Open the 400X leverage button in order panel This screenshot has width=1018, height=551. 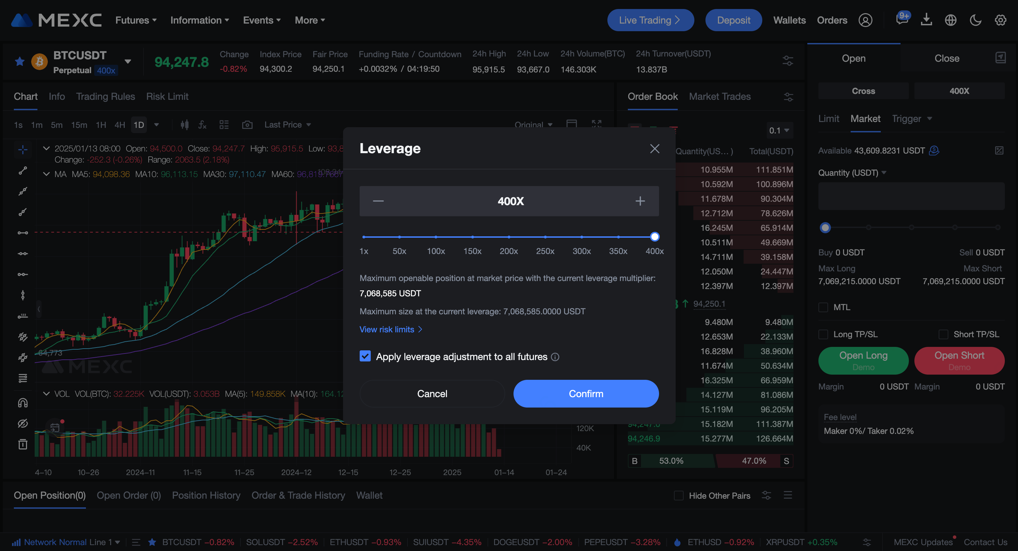tap(959, 91)
